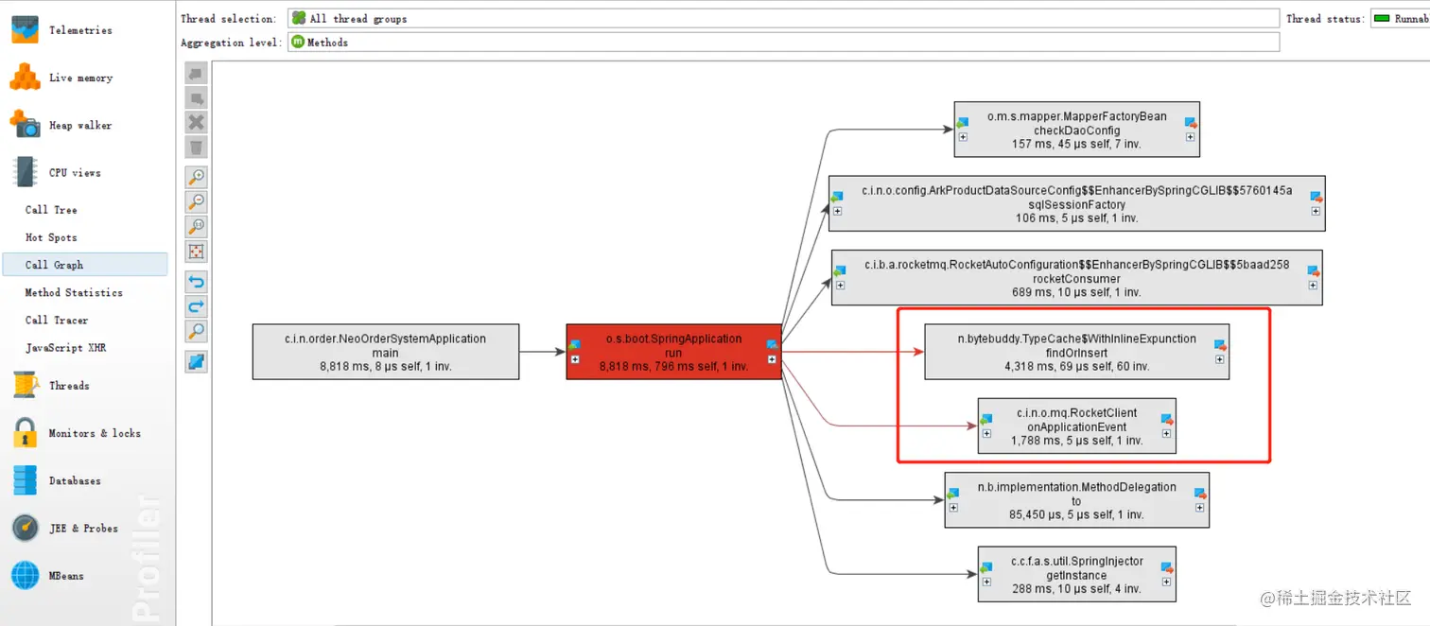This screenshot has height=626, width=1430.
Task: Open the MBeans section
Action: 47,575
